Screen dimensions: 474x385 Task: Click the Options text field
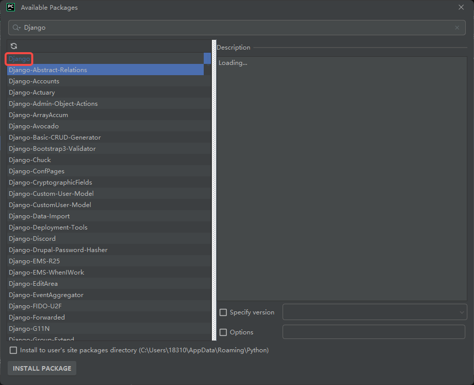point(374,332)
